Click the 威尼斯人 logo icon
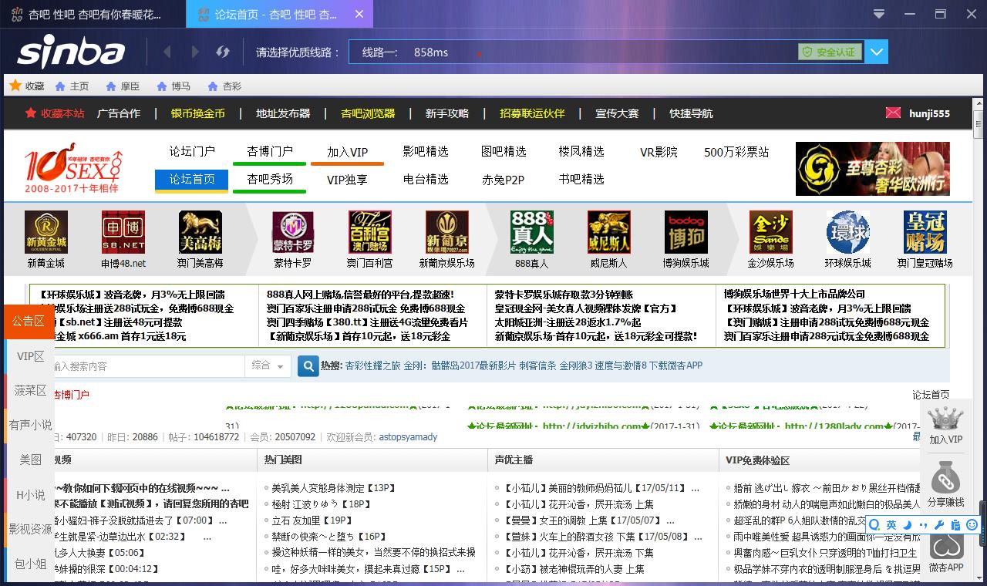The width and height of the screenshot is (987, 586). [609, 232]
